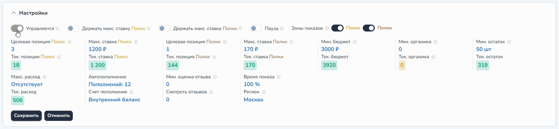Click the Пополнений: 12 link
559x129 pixels.
coord(110,84)
